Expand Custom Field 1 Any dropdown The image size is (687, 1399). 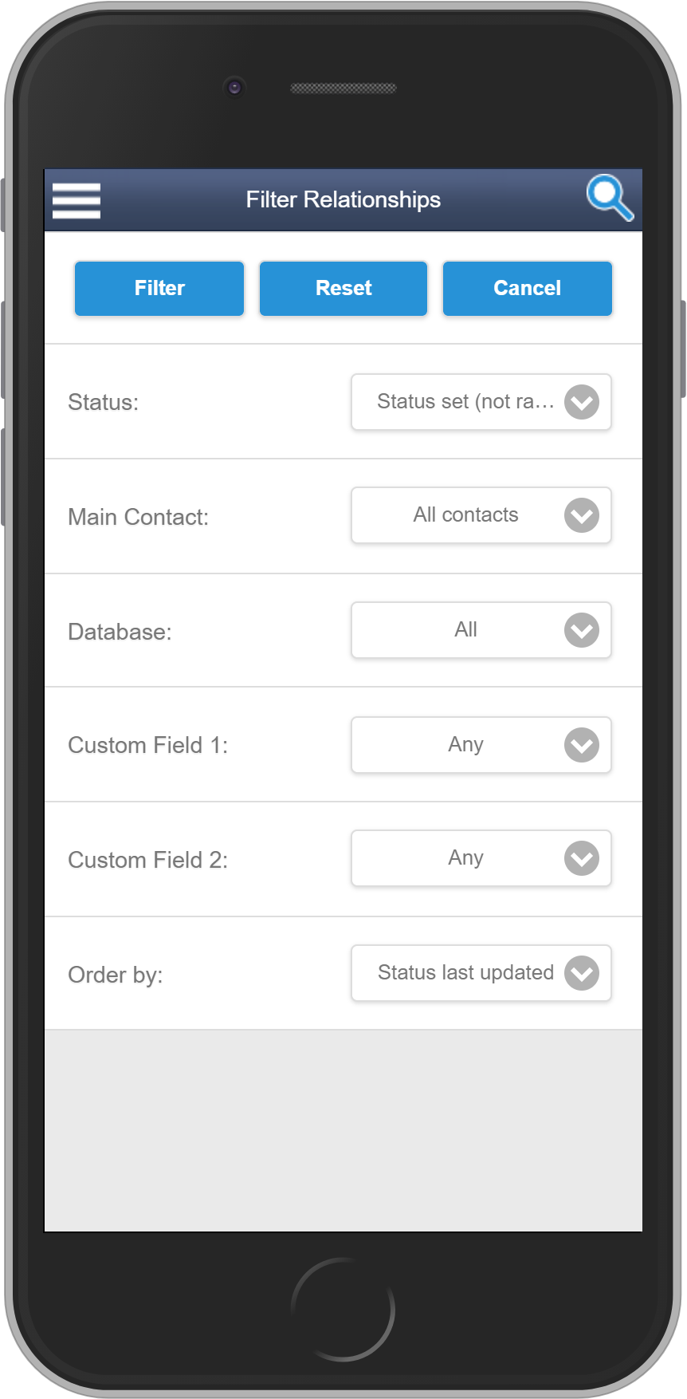click(465, 745)
